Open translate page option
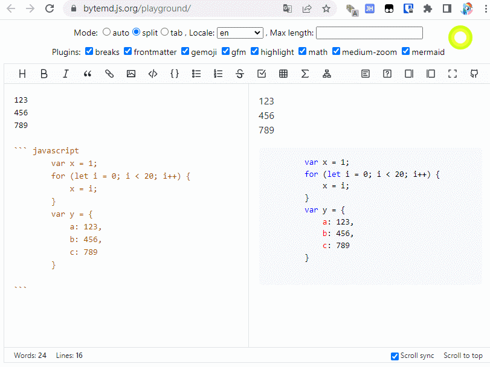The image size is (490, 367). coord(288,8)
